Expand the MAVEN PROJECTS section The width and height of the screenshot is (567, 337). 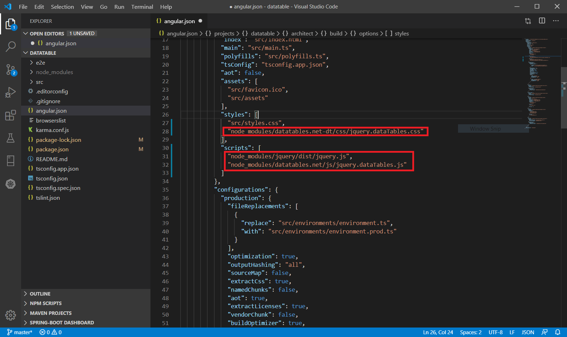tap(50, 313)
